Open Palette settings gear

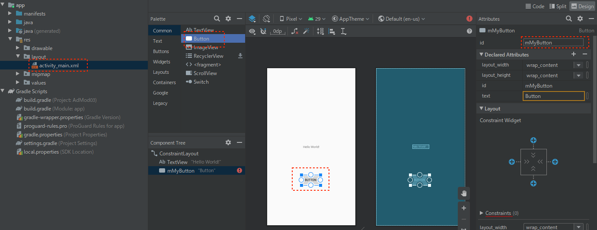[228, 19]
